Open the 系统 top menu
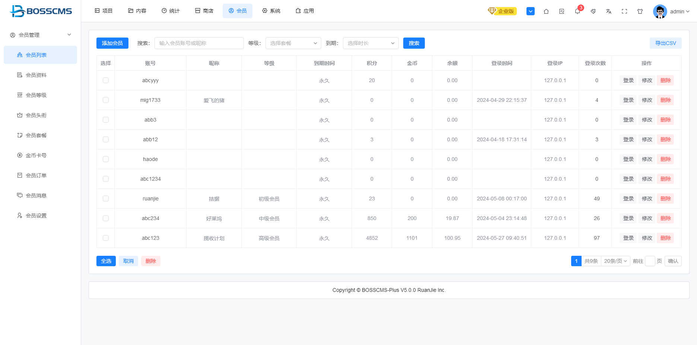The width and height of the screenshot is (697, 345). tap(271, 11)
